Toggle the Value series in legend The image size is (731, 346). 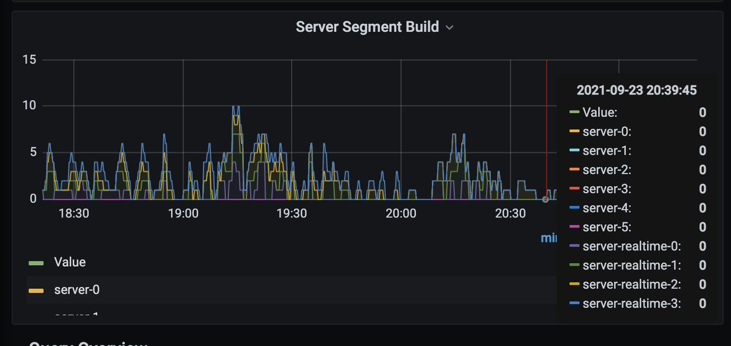tap(70, 262)
